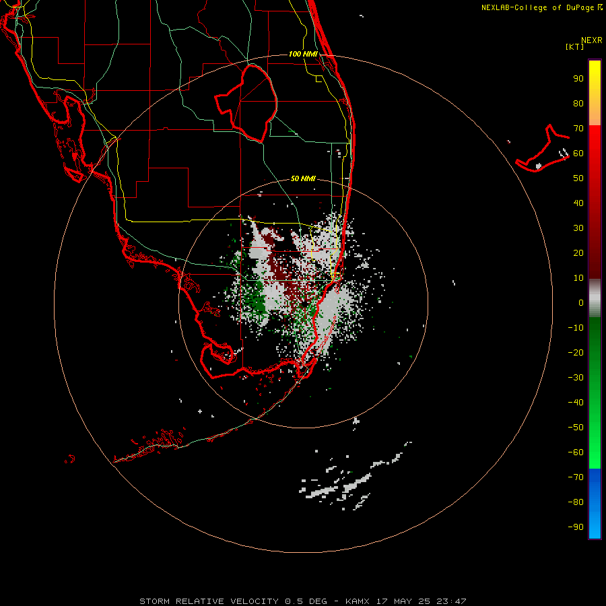This screenshot has height=606, width=606.
Task: Click the 0 value on the velocity scale
Action: [x=581, y=303]
